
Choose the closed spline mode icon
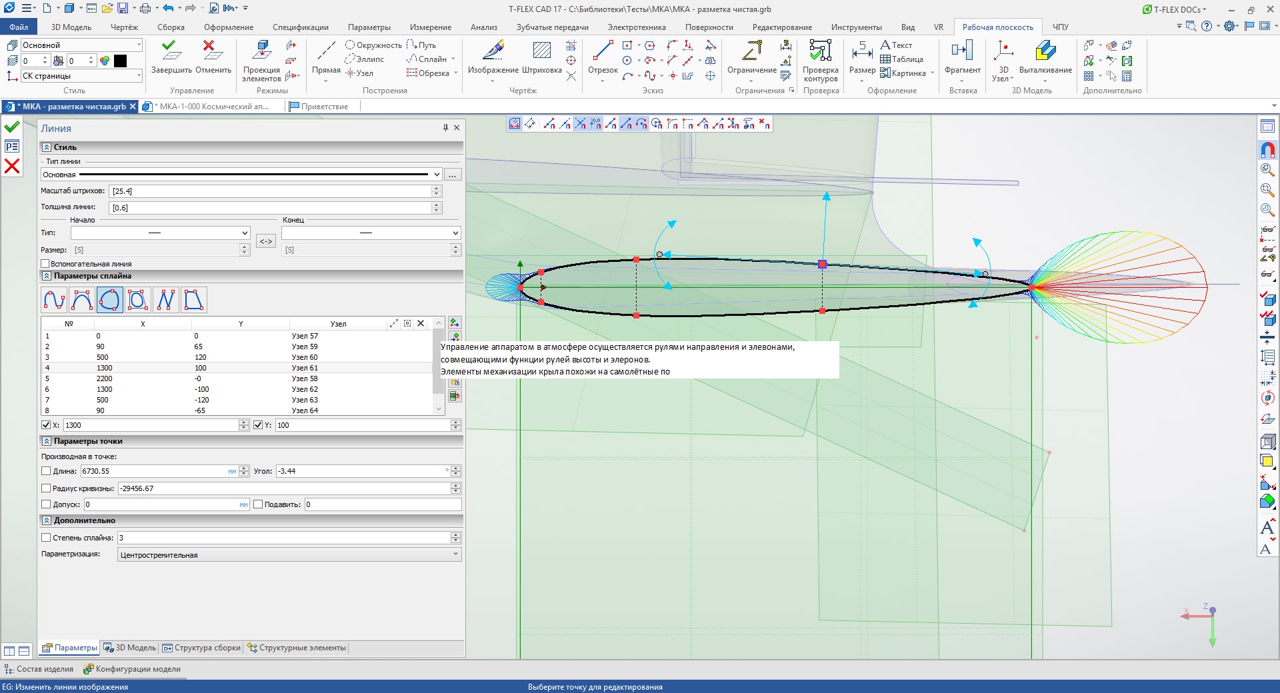(109, 301)
